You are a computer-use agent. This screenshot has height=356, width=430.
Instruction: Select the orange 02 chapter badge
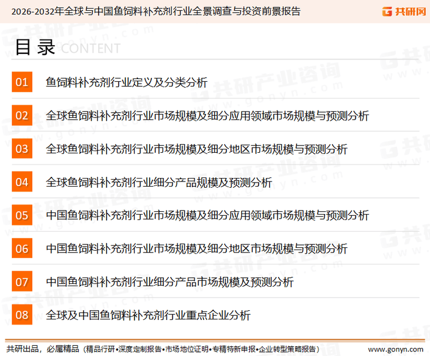click(22, 115)
